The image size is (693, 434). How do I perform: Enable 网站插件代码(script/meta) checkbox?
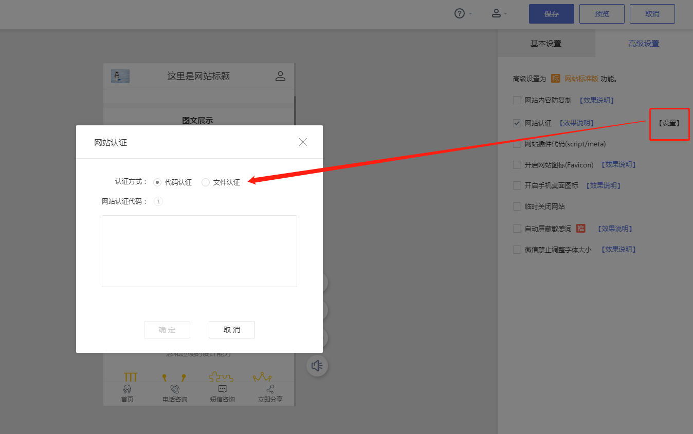pyautogui.click(x=517, y=144)
